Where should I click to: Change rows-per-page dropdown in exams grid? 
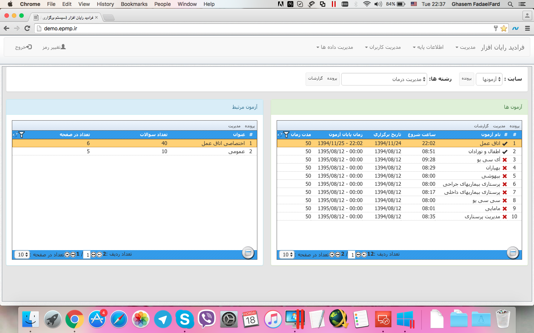[287, 255]
